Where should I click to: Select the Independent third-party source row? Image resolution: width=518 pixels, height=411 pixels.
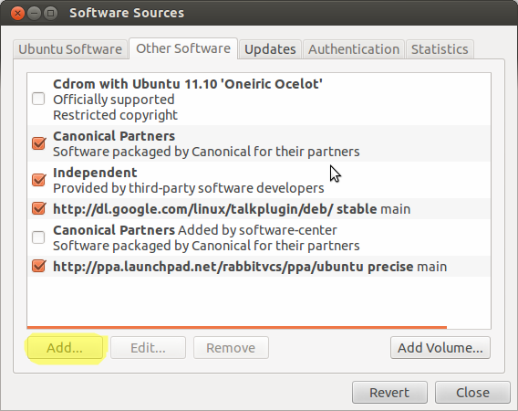(259, 180)
